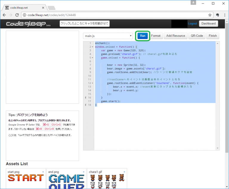Bookmark this page with the star icon
The height and width of the screenshot is (189, 229).
pos(210,15)
